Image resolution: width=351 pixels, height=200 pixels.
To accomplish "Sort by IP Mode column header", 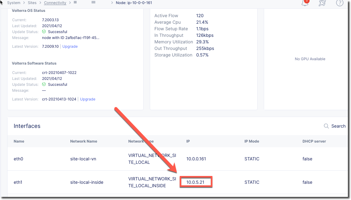I will click(252, 141).
